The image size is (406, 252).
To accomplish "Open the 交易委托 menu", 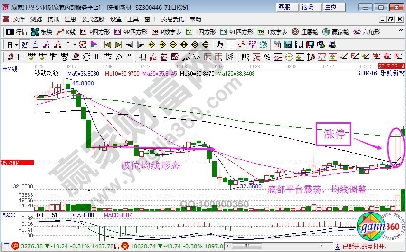I will [x=172, y=19].
